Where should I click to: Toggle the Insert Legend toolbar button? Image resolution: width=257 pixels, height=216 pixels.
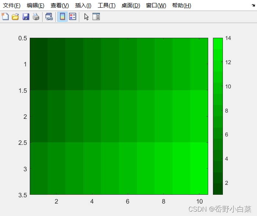tap(73, 17)
